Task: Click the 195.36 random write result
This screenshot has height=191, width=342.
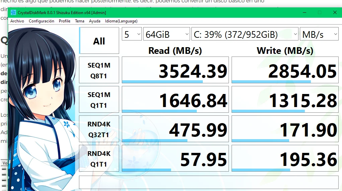Action: (285, 158)
